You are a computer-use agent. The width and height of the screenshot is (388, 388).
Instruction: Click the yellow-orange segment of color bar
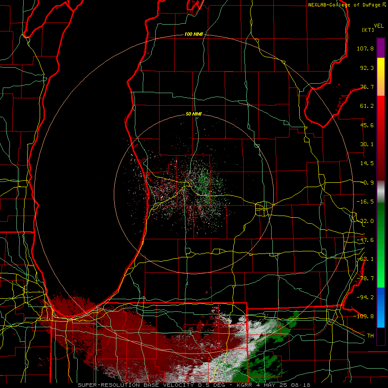click(381, 77)
